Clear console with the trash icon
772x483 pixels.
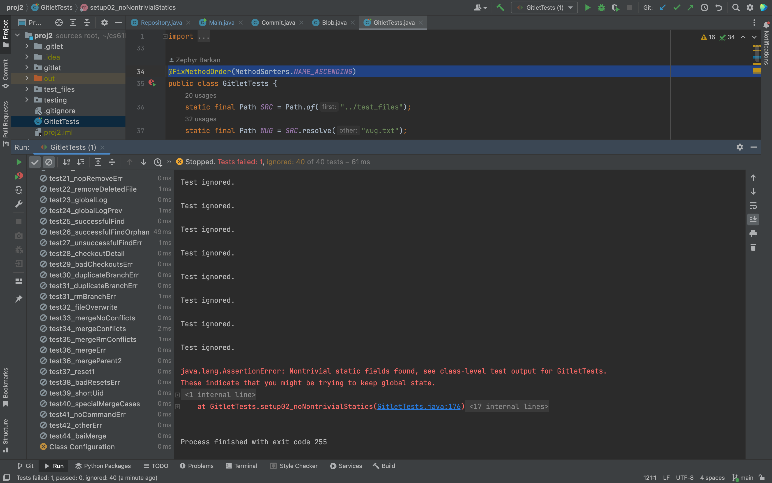[753, 247]
